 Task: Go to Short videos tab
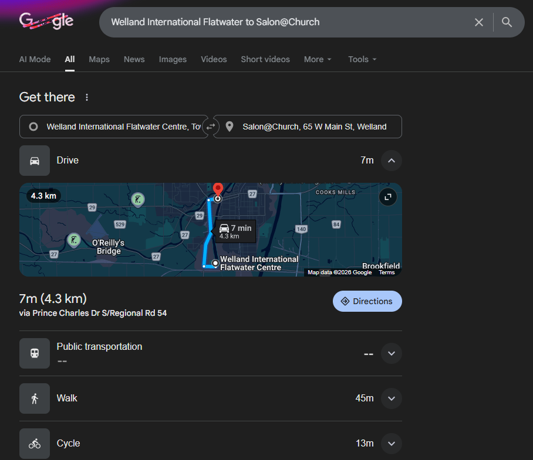pyautogui.click(x=265, y=59)
